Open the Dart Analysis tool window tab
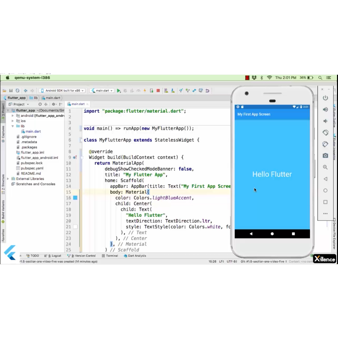 [x=135, y=256]
